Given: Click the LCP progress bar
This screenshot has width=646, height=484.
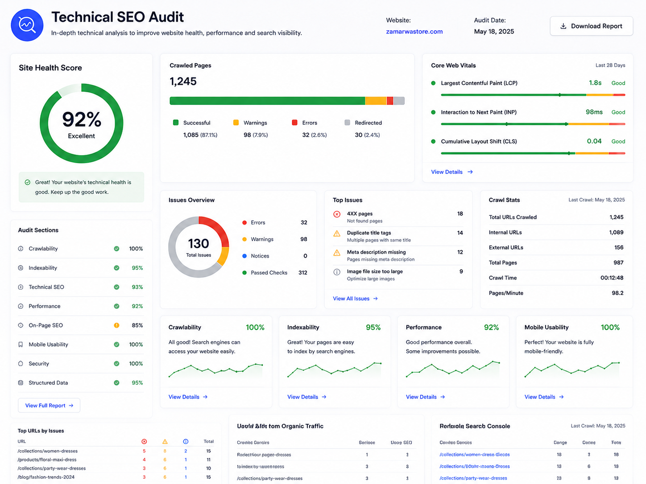Looking at the screenshot, I should click(x=533, y=95).
